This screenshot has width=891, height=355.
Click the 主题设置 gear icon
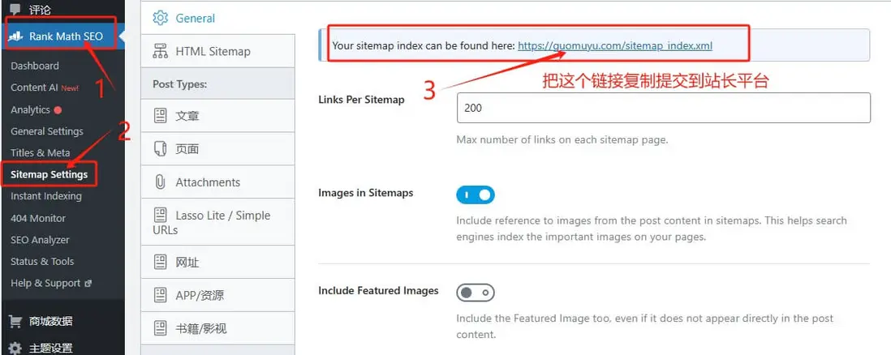pos(15,348)
